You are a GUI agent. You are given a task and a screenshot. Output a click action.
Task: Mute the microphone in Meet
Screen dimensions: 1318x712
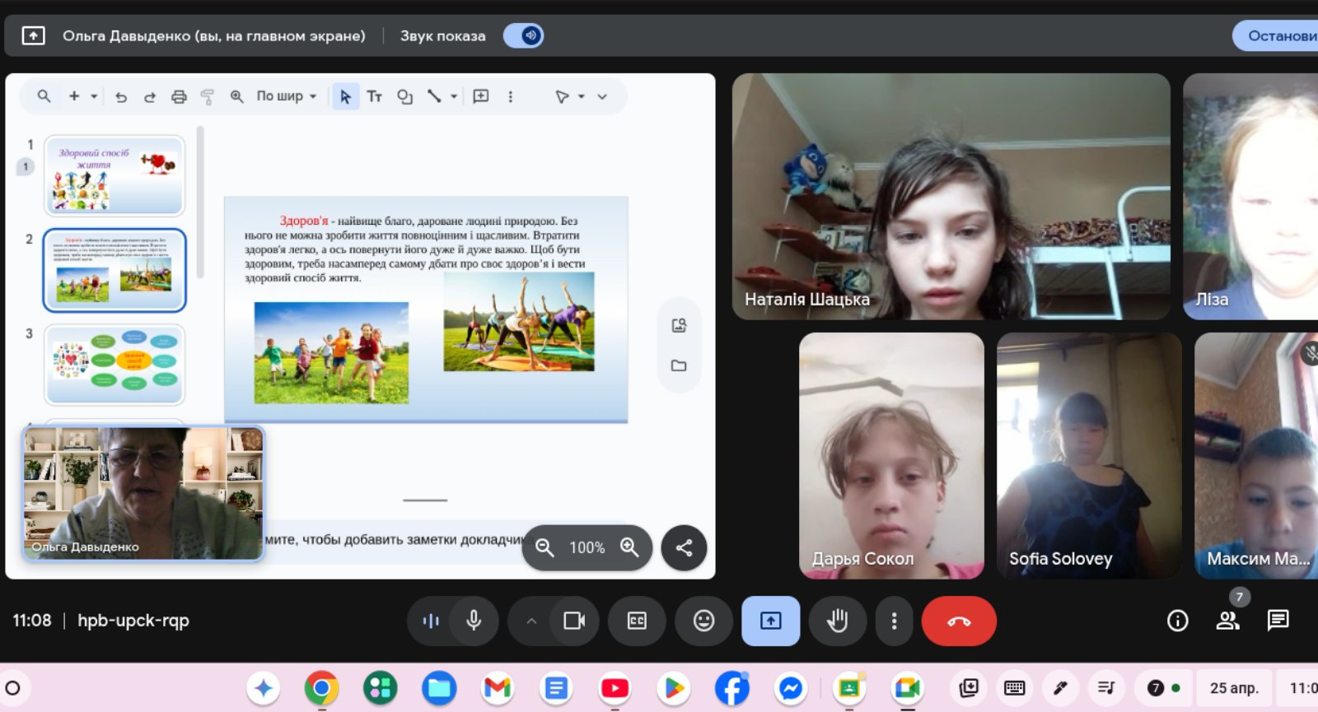(474, 621)
